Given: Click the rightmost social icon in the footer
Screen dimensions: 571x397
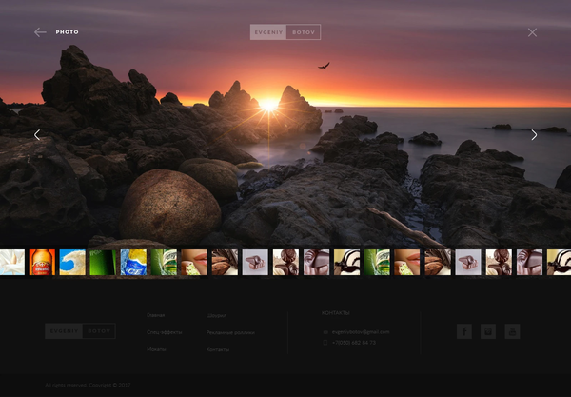Looking at the screenshot, I should 513,331.
